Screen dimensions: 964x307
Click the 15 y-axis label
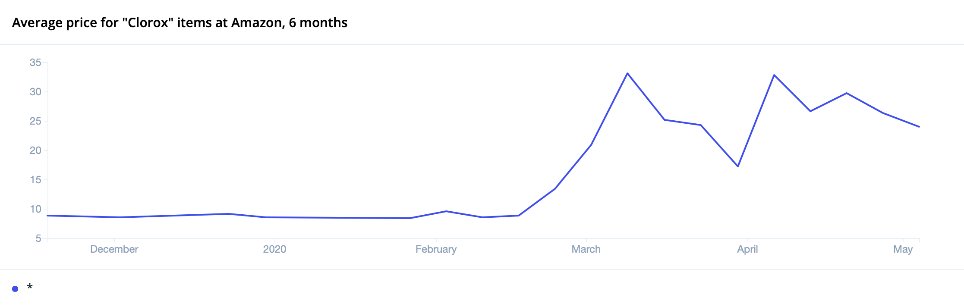35,180
